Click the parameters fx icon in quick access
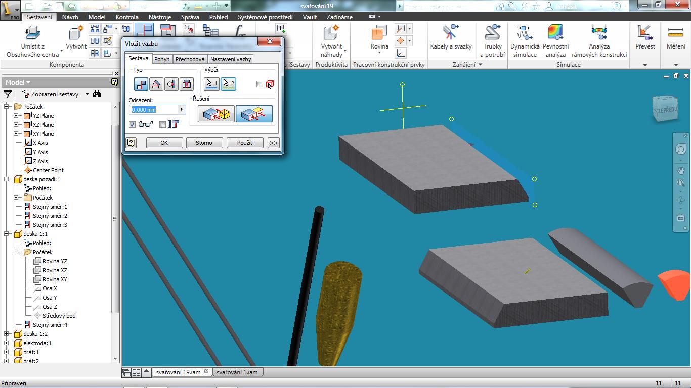This screenshot has width=691, height=388. click(186, 6)
